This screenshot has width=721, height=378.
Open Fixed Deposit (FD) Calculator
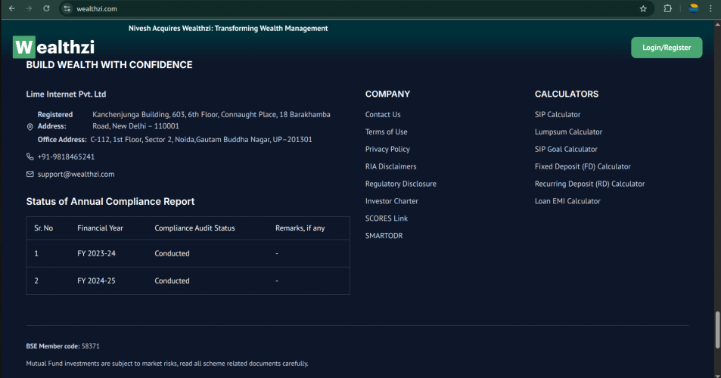[x=583, y=166]
